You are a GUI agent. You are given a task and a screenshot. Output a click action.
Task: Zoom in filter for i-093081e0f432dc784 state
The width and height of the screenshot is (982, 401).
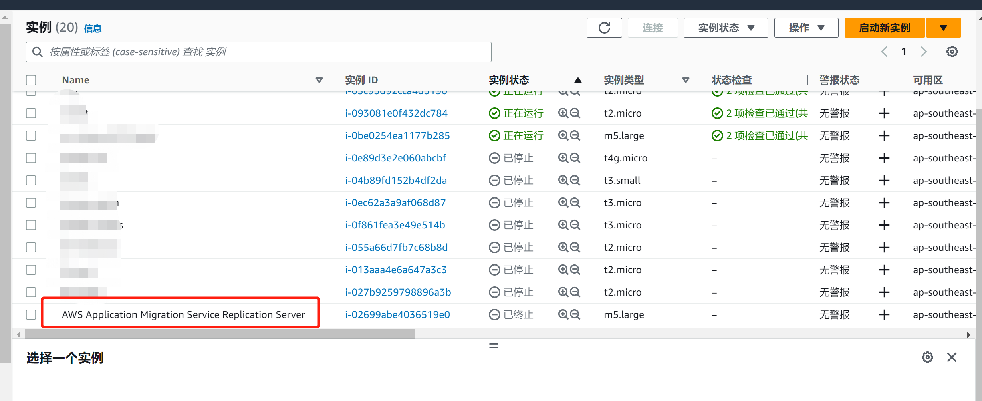(x=563, y=113)
